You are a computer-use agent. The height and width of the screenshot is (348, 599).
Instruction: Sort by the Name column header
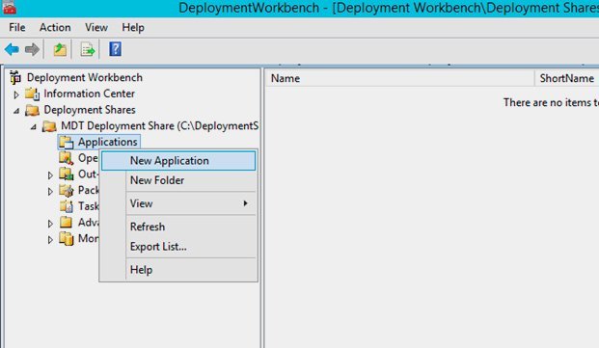399,78
